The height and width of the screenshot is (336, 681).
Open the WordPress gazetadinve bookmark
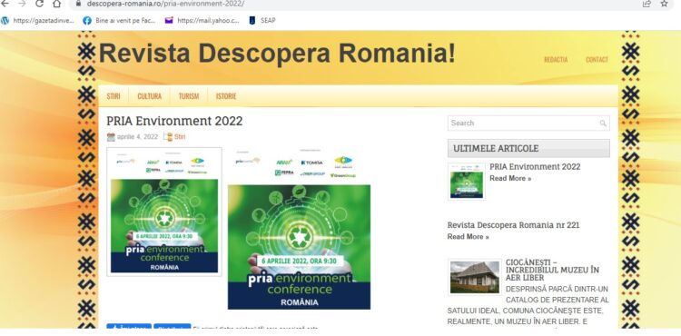point(38,20)
